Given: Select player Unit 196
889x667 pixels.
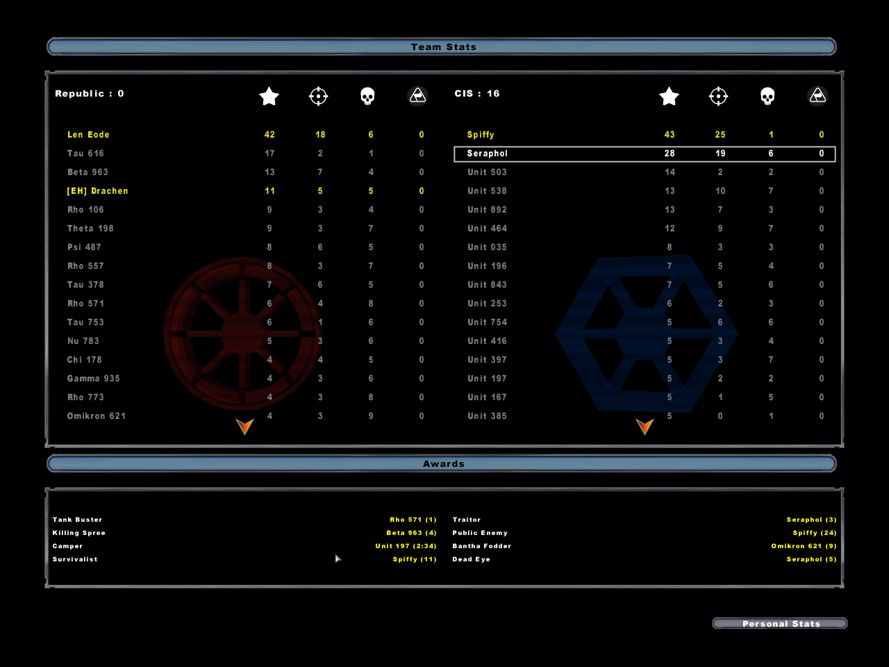Looking at the screenshot, I should click(487, 266).
